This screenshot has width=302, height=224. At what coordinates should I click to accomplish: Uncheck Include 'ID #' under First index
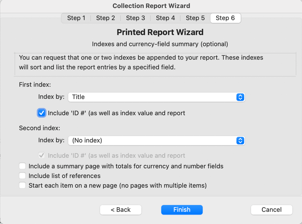(41, 112)
